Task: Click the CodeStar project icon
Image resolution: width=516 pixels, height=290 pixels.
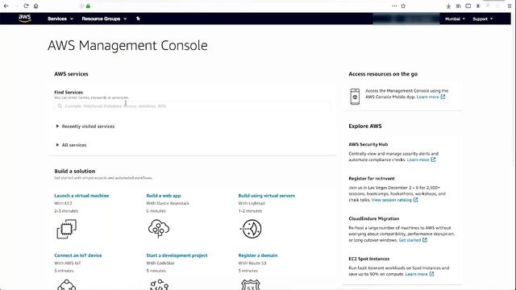Action: pos(159,284)
